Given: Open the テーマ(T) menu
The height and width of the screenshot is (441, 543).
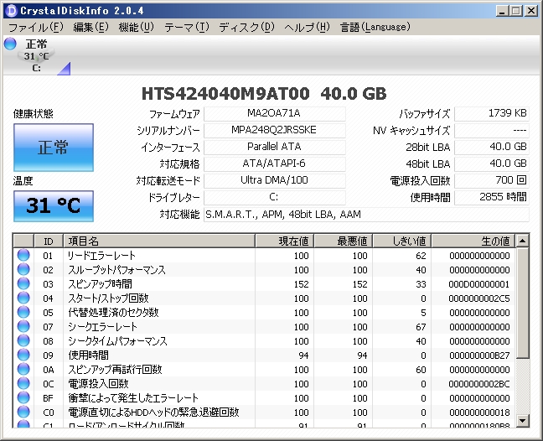Looking at the screenshot, I should [187, 27].
